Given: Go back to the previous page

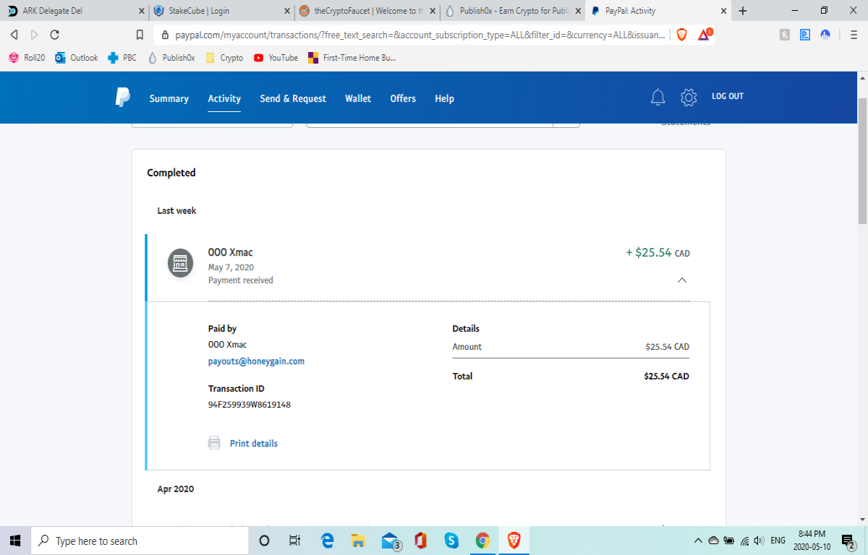Looking at the screenshot, I should 14,35.
